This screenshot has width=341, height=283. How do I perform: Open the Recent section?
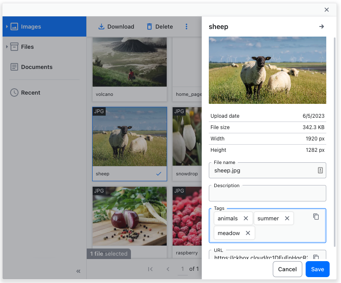pos(30,93)
